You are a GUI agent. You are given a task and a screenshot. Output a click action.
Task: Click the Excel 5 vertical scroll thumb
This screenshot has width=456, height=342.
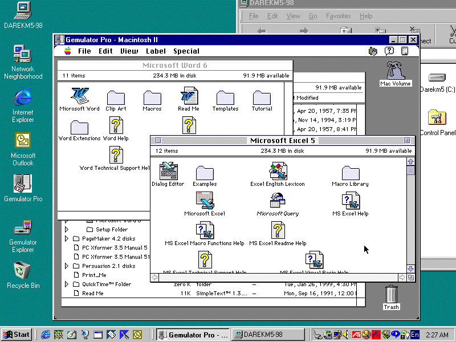coord(410,170)
